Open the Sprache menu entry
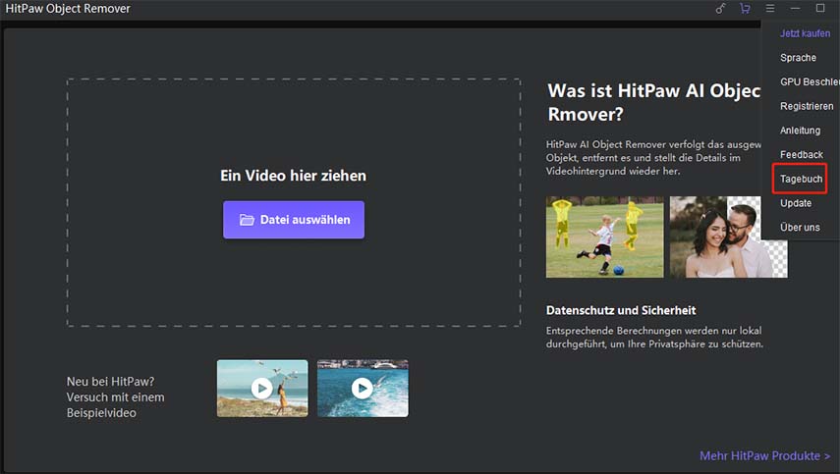Screen dimensions: 840x474 click(798, 58)
